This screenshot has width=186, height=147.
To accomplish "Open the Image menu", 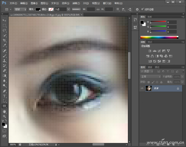I will point(34,3).
